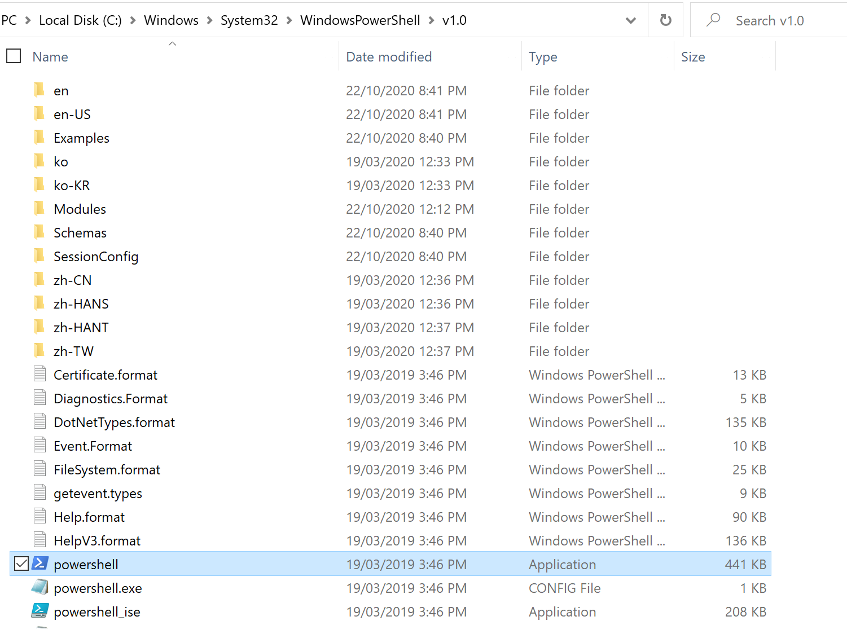The height and width of the screenshot is (634, 847).
Task: Click CONFIG File type text
Action: click(564, 588)
